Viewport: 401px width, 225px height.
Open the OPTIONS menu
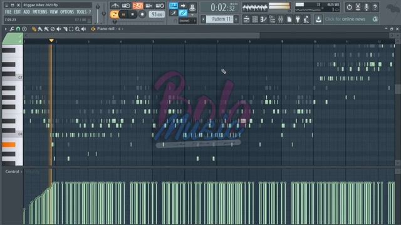[67, 12]
